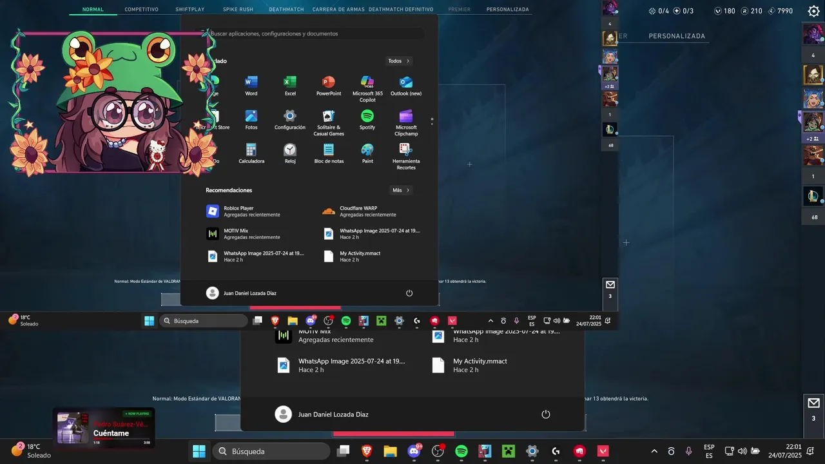This screenshot has height=464, width=825.
Task: Open Valorant settings gear icon
Action: tap(813, 11)
